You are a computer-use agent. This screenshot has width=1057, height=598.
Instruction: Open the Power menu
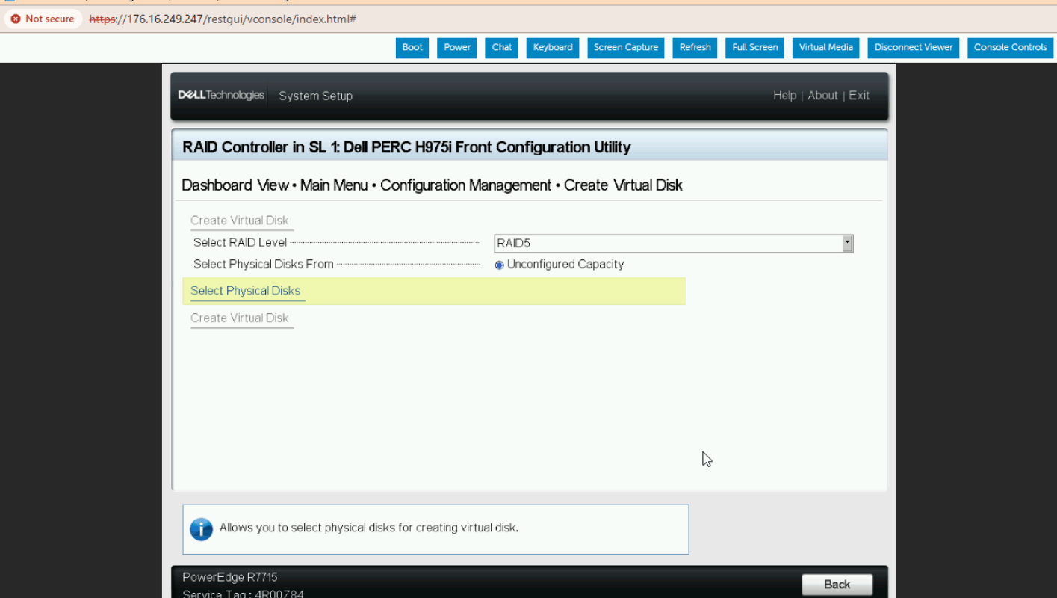(457, 47)
